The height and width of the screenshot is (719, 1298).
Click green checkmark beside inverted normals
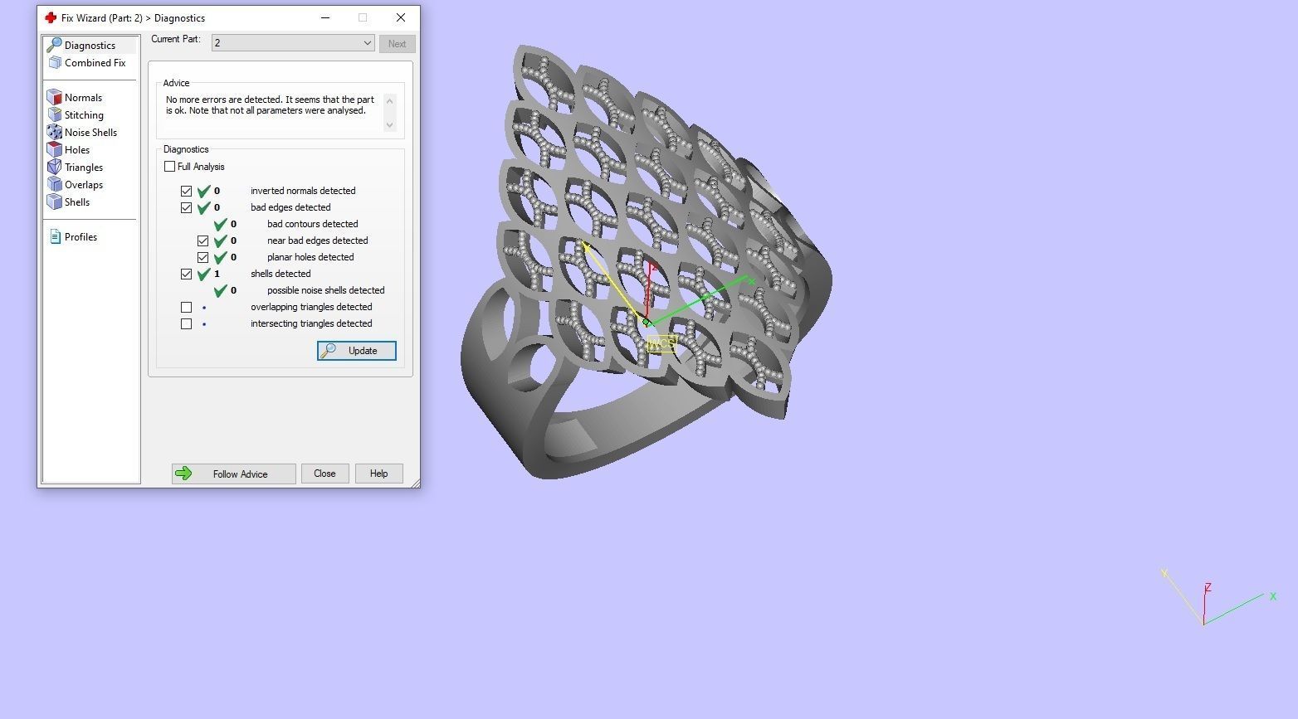tap(204, 191)
